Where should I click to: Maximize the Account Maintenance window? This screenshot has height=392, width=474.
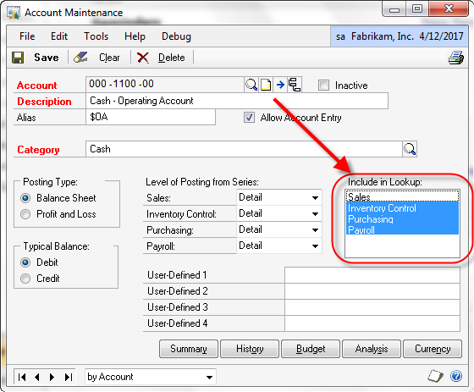tap(417, 9)
